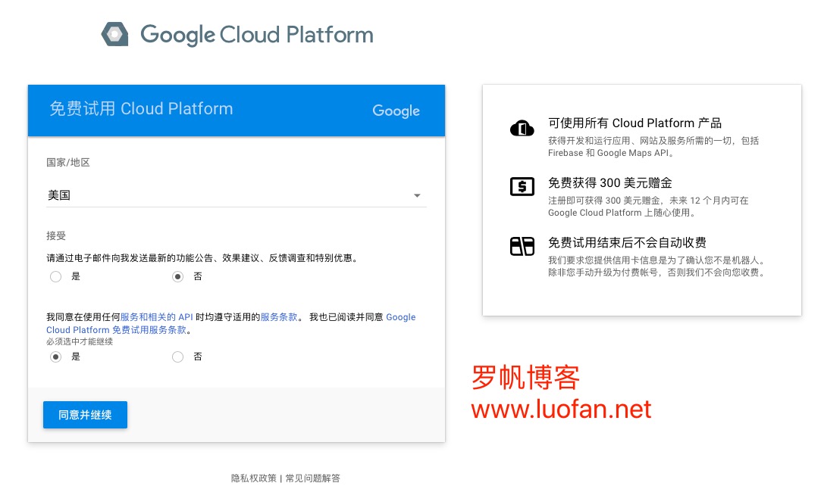
Task: Select 是 for email updates
Action: 55,276
